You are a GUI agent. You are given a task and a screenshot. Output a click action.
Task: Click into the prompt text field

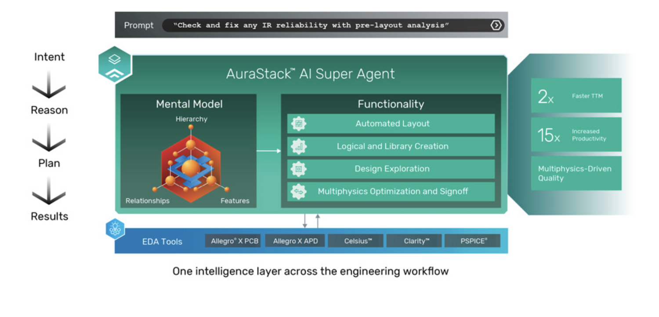point(333,25)
